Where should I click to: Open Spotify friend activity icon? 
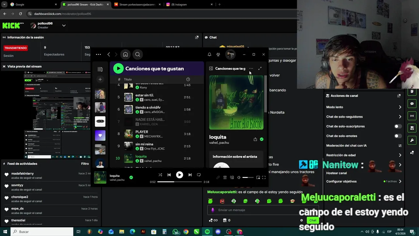point(218,54)
